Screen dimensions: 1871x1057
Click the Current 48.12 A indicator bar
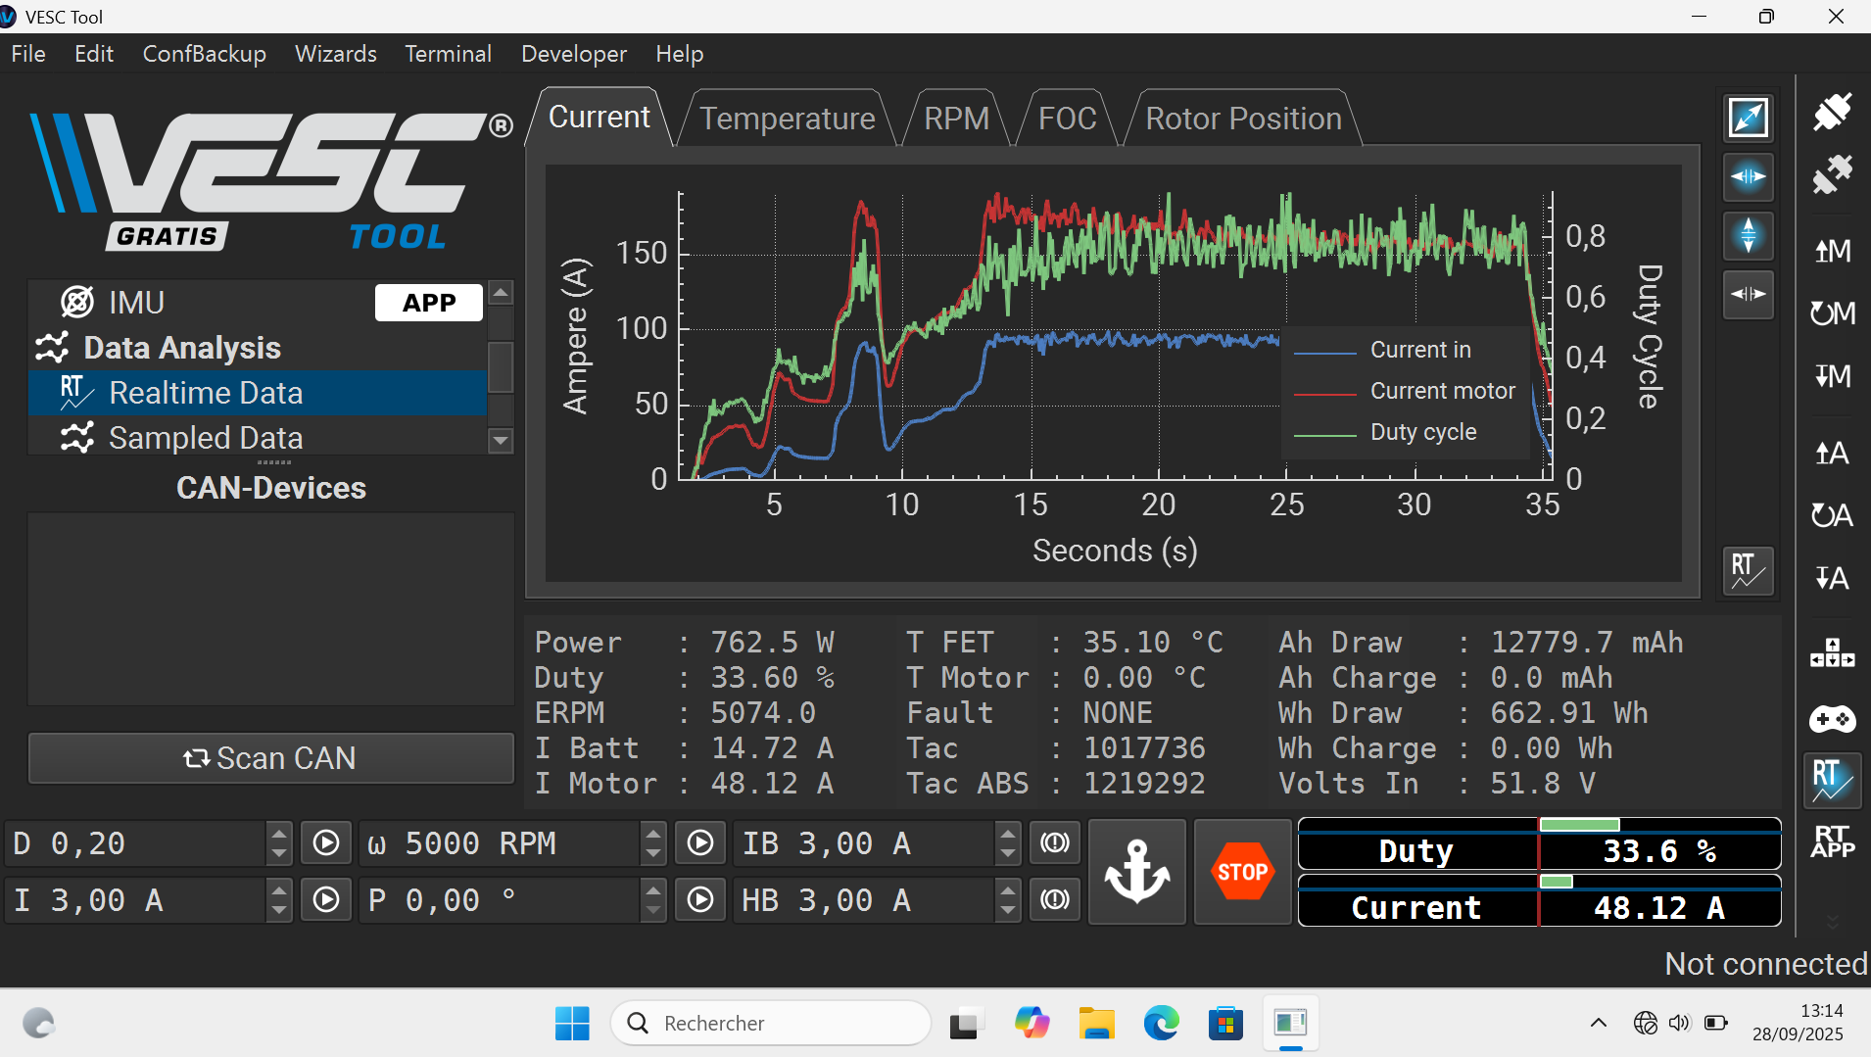1540,901
